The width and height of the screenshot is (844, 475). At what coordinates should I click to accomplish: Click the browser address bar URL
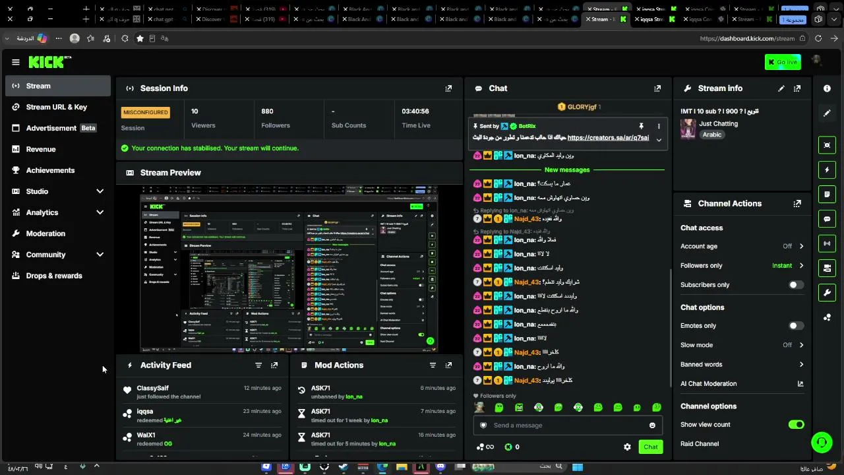(x=747, y=38)
